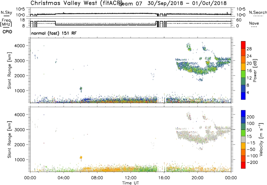This screenshot has height=185, width=267.
Task: Click the blue bottom of power colorbar
Action: 243,96
